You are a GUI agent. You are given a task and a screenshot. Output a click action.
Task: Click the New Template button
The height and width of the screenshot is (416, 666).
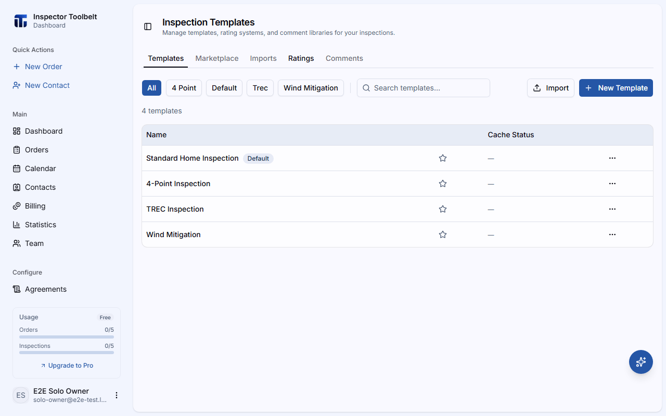[616, 88]
